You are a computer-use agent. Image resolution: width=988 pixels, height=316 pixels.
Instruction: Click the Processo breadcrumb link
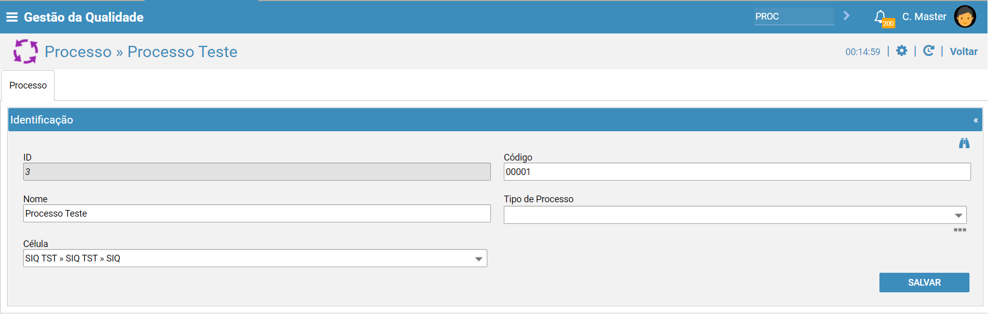[78, 52]
